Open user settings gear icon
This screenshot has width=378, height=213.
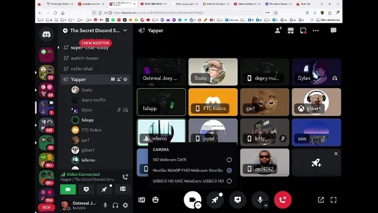pyautogui.click(x=126, y=205)
